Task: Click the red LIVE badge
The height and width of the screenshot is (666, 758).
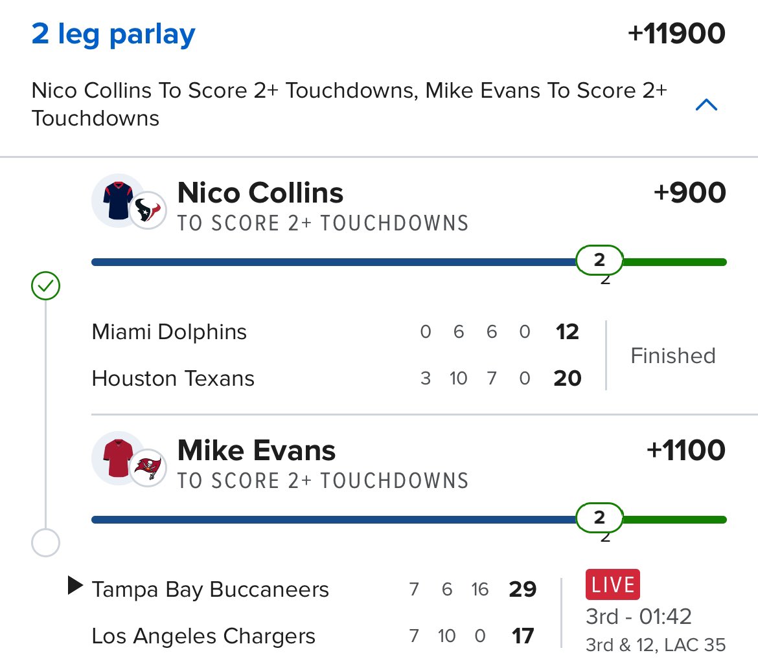Action: (612, 585)
